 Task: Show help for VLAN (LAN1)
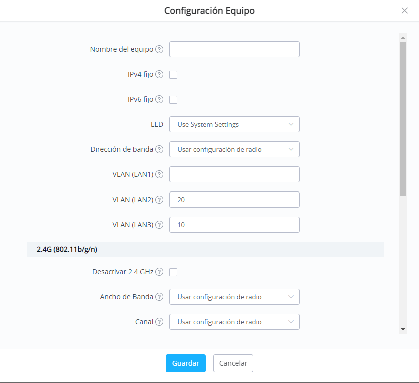(159, 174)
